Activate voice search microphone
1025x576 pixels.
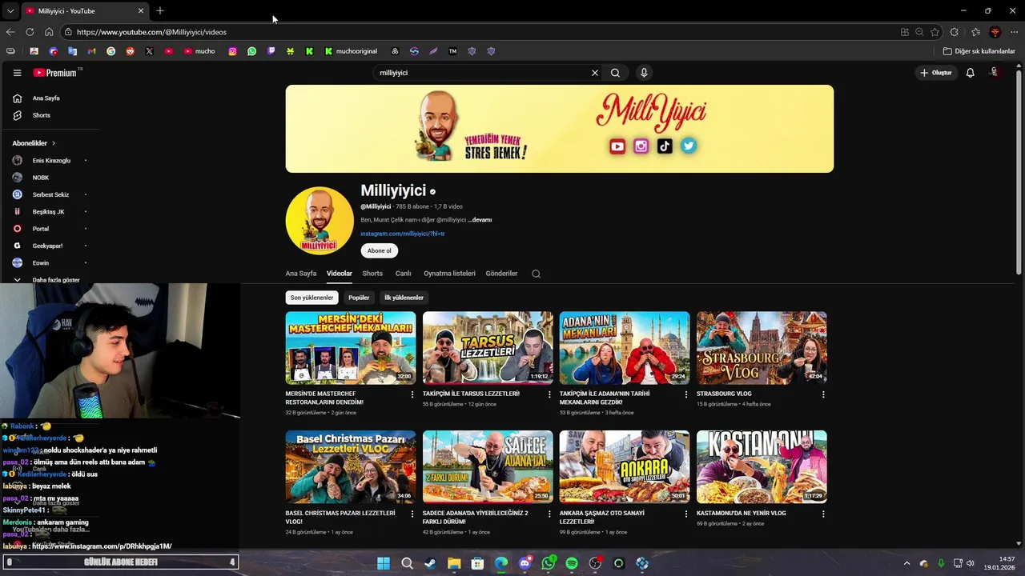(644, 73)
